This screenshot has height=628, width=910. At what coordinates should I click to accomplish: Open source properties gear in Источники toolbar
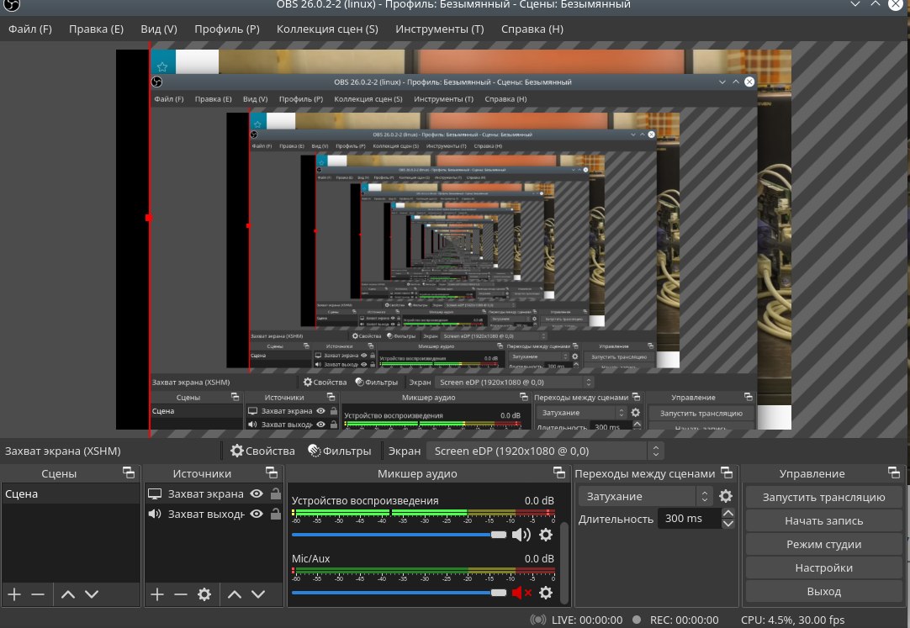coord(204,594)
